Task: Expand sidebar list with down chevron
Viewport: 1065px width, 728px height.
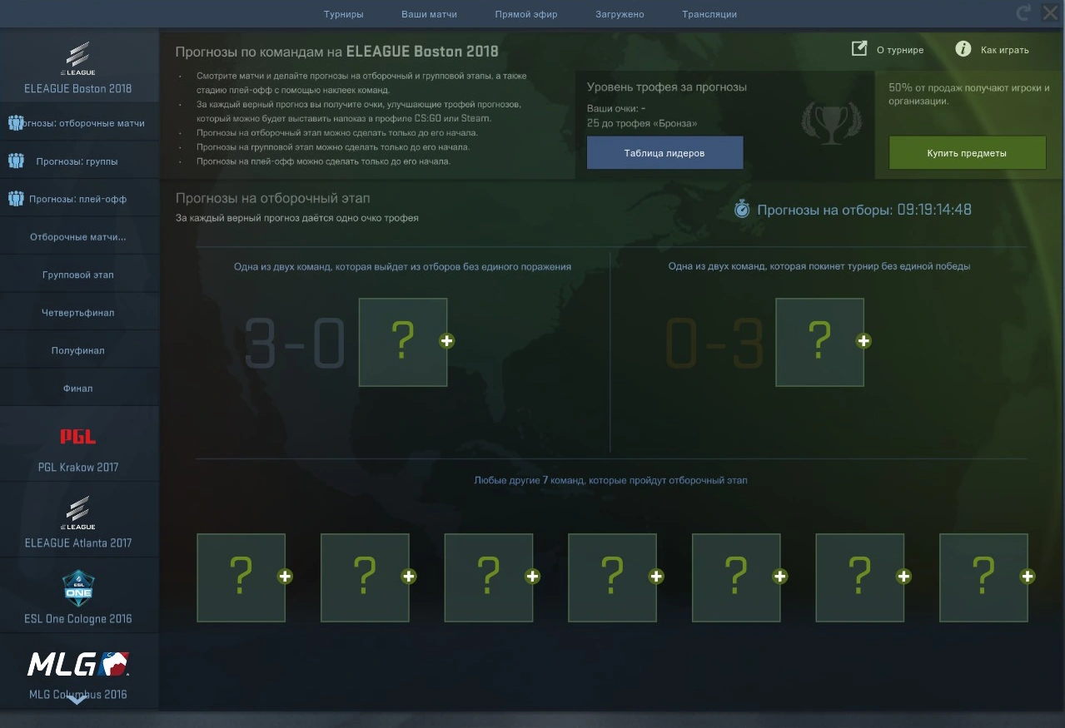Action: tap(77, 700)
